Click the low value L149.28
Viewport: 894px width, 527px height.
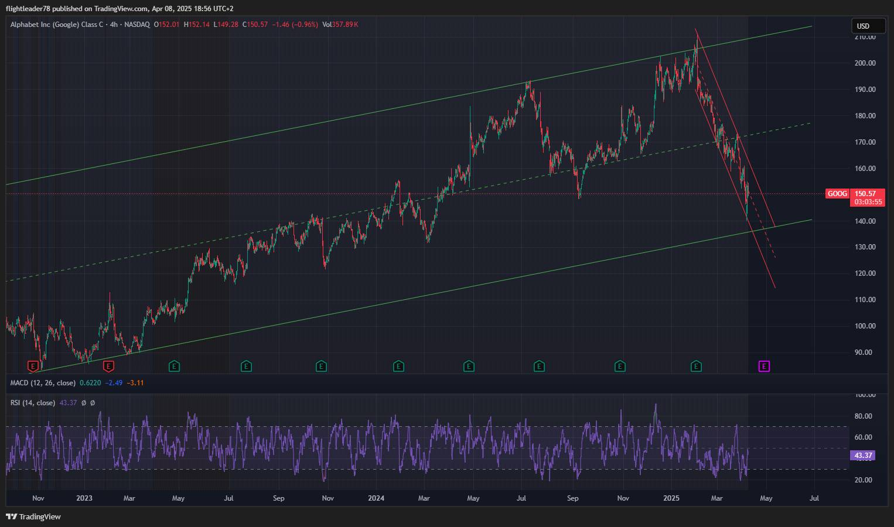226,25
